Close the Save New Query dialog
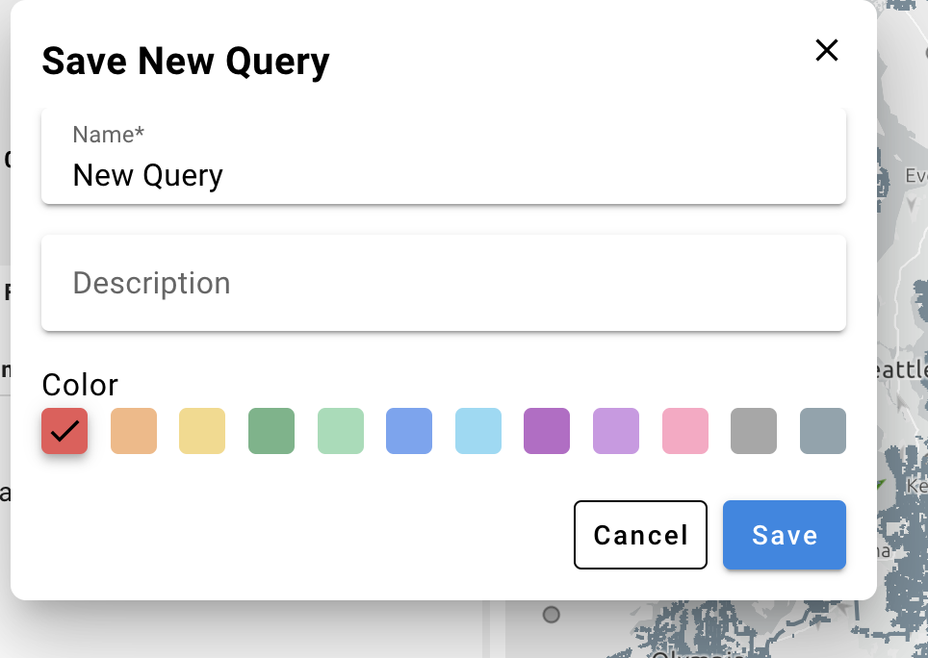The width and height of the screenshot is (928, 658). click(x=827, y=51)
